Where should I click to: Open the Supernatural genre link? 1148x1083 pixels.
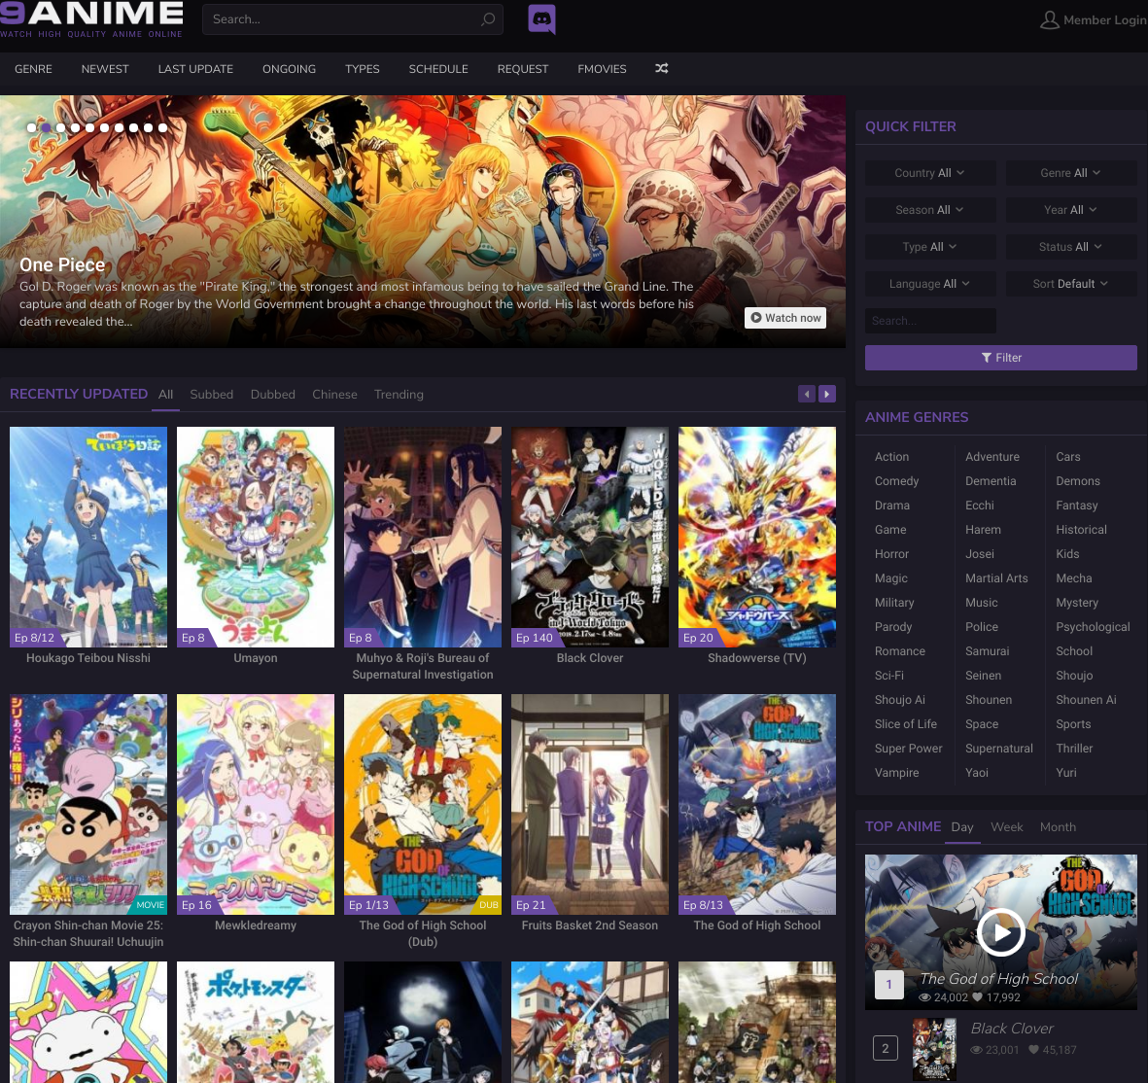pos(999,749)
